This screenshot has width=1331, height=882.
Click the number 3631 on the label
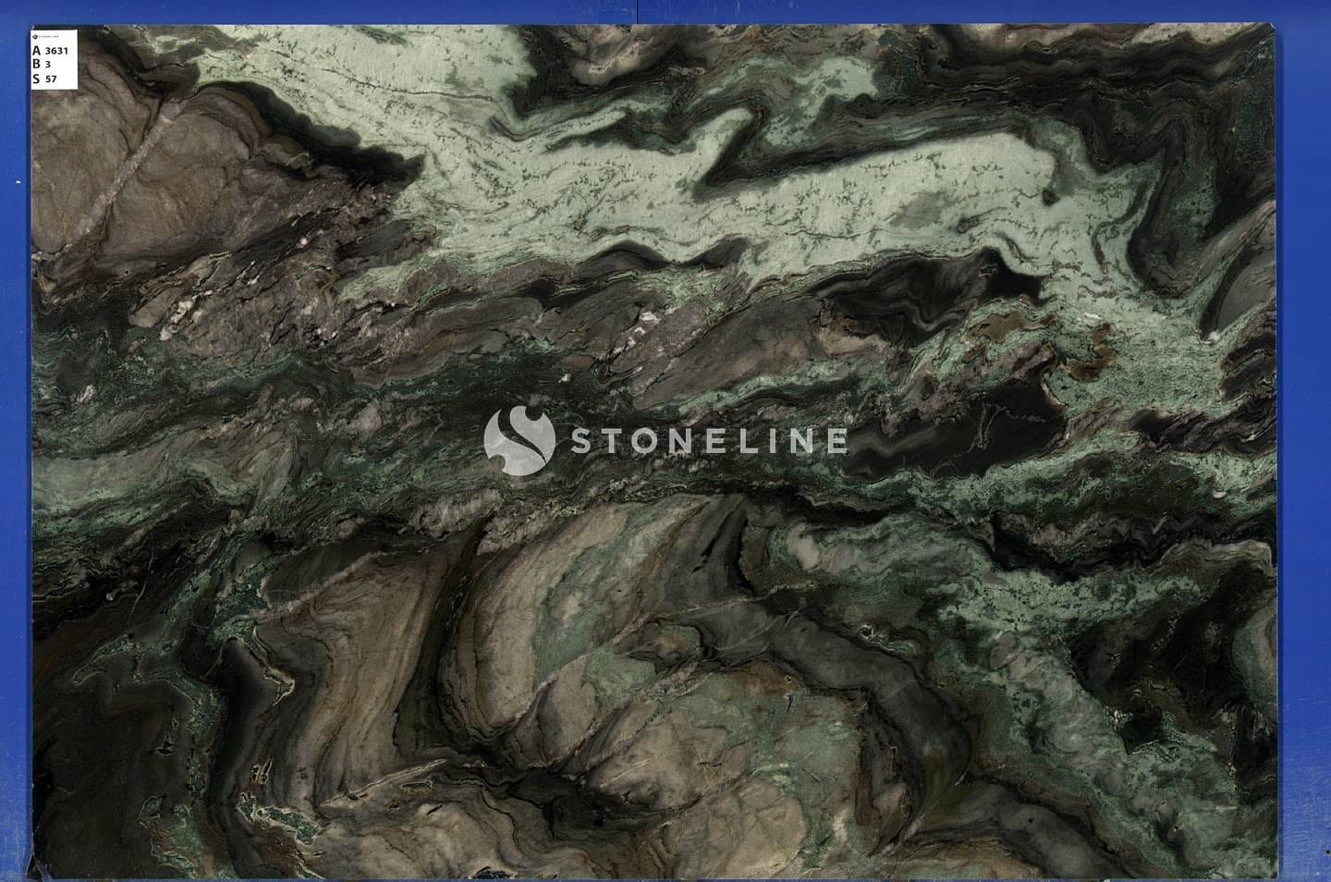(57, 52)
